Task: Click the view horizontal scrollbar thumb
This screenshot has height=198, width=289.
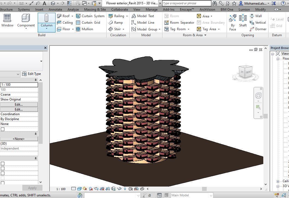Action: point(204,189)
